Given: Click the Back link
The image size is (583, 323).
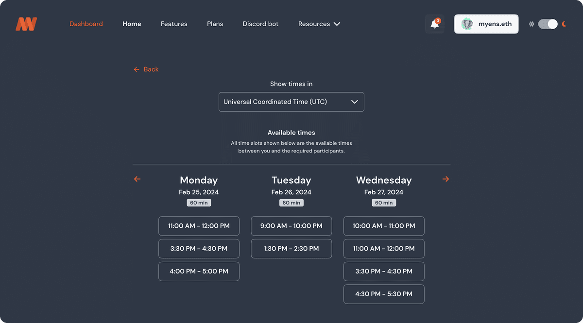Looking at the screenshot, I should [x=146, y=69].
